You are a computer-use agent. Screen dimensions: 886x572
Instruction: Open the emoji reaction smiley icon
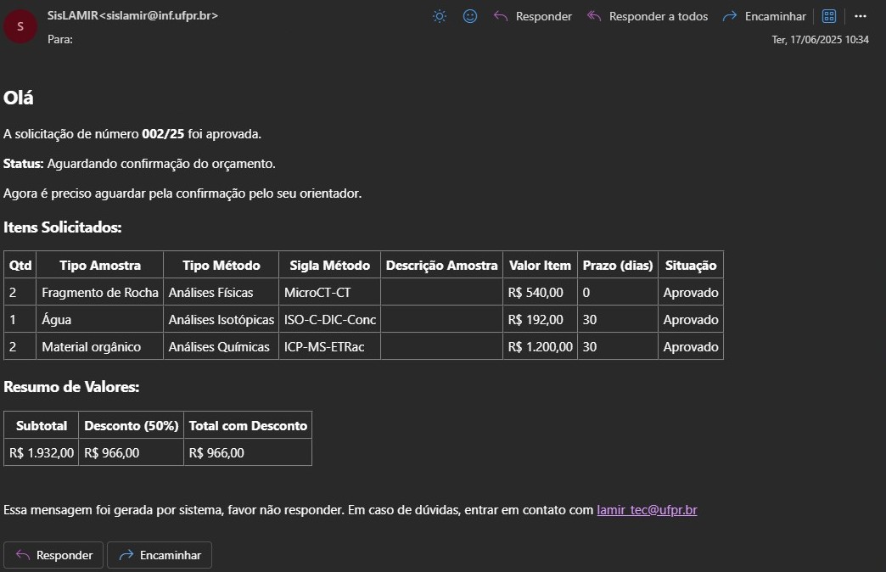click(470, 16)
